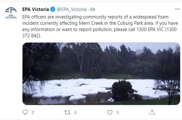The image size is (182, 120).
Task: Click the reply speech bubble icon
Action: 25,112
